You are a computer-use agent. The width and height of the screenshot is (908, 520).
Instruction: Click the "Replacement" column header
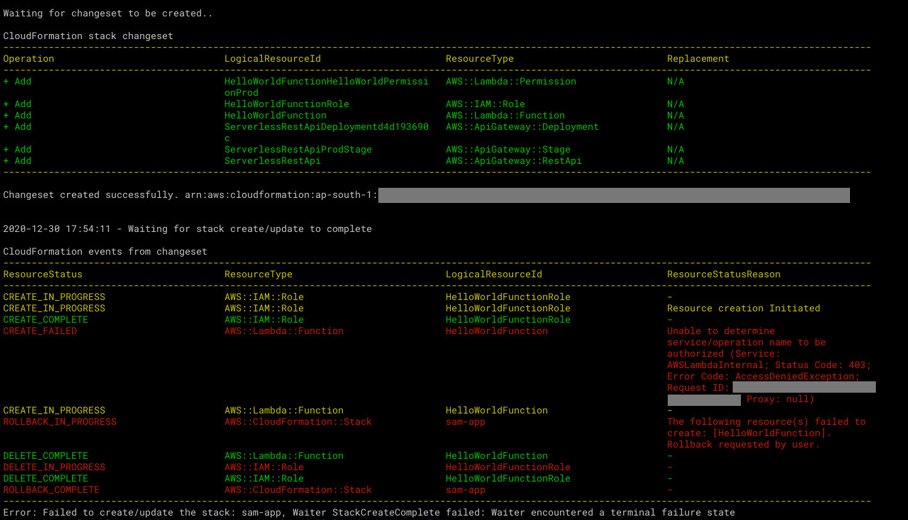(698, 59)
